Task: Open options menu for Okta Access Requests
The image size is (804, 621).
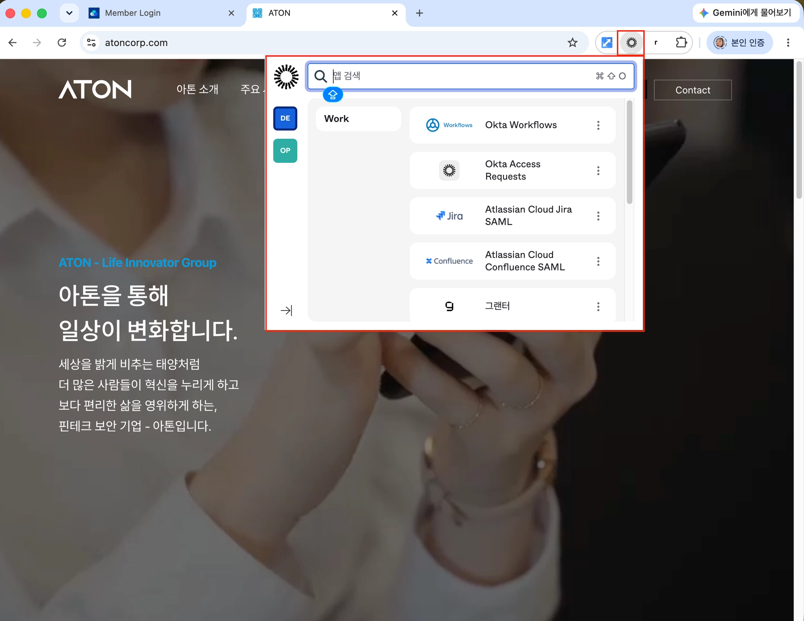Action: coord(598,170)
